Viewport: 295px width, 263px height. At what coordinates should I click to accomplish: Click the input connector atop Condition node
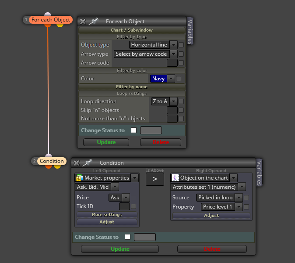[x=49, y=156]
